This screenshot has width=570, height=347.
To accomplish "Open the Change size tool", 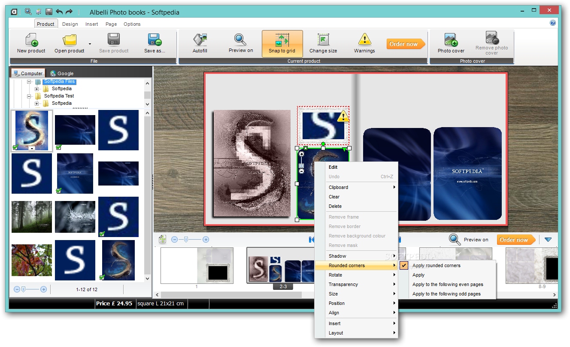I will (323, 43).
